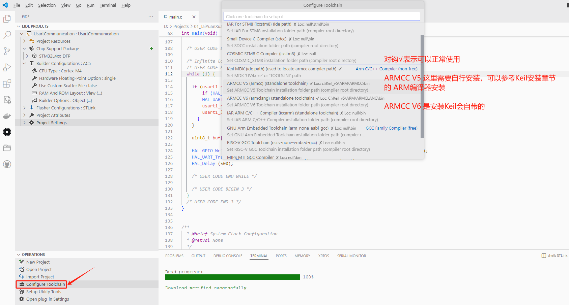Viewport: 569px width, 305px height.
Task: Add a chip support package plus icon
Action: tap(151, 48)
